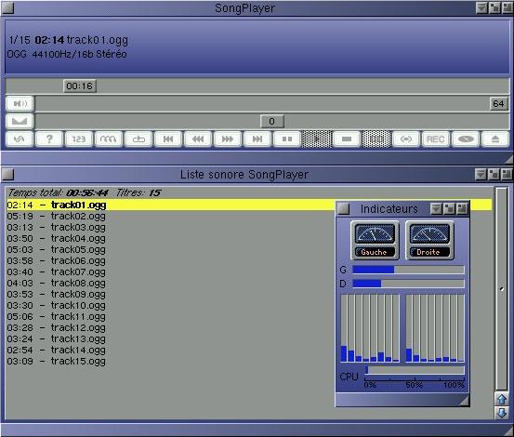Click the left spectrum analyzer display
The height and width of the screenshot is (437, 514).
pos(370,328)
